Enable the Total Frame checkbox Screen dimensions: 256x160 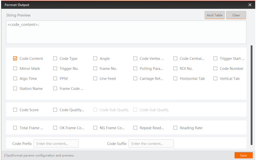tap(15, 128)
